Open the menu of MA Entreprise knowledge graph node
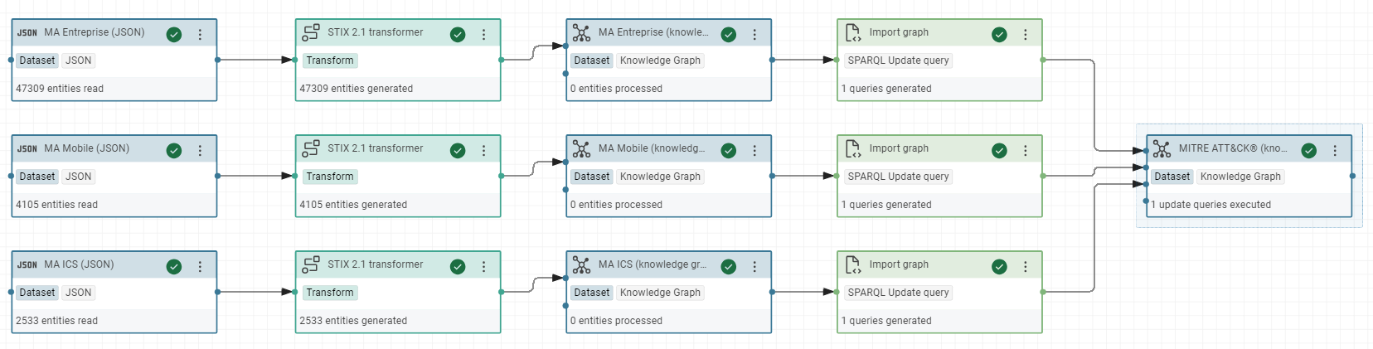This screenshot has width=1373, height=349. (x=754, y=34)
